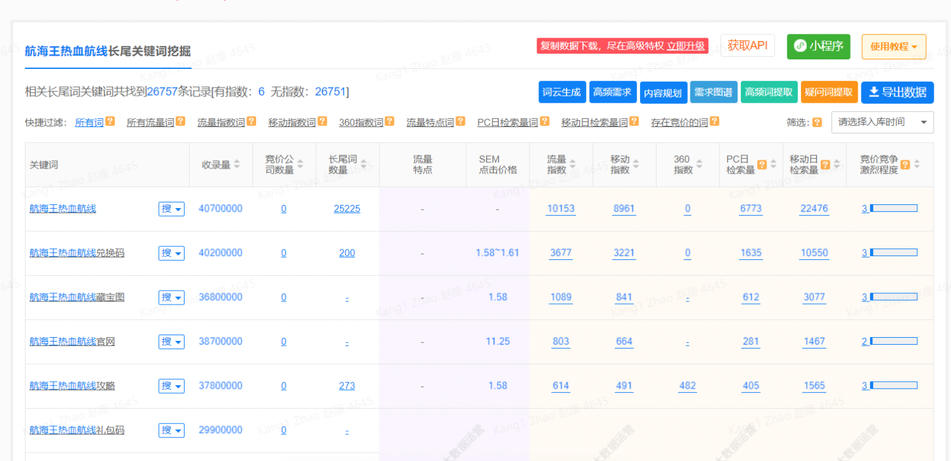Open keyword 航海王热血航线藏宝图 link
This screenshot has height=461, width=951.
77,297
